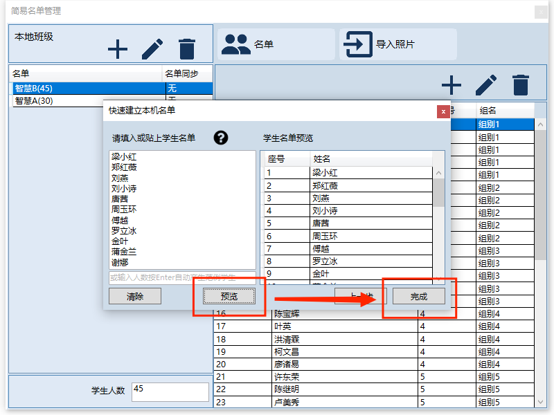Close the 快速建立本机名单 dialog
This screenshot has width=554, height=415.
443,111
